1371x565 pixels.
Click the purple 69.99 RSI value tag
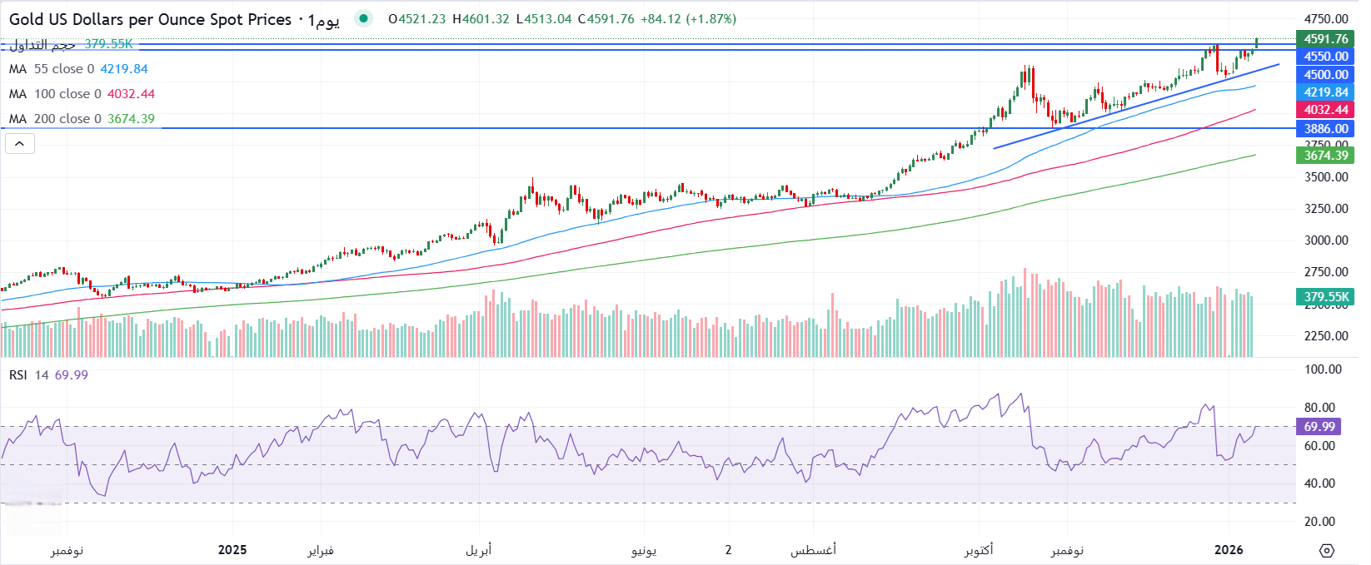(x=1319, y=426)
